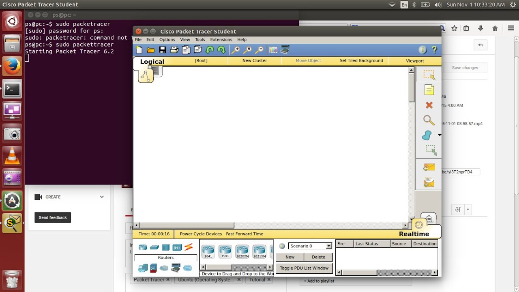The height and width of the screenshot is (292, 519).
Task: Redo the action with green arrow
Action: tap(221, 50)
